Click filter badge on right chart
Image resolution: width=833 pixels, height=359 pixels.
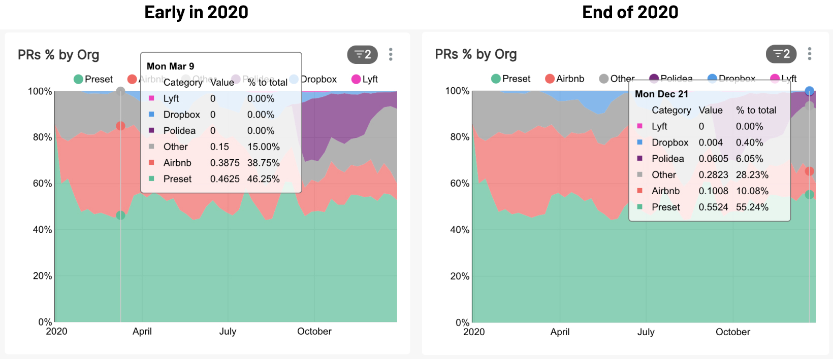coord(781,54)
